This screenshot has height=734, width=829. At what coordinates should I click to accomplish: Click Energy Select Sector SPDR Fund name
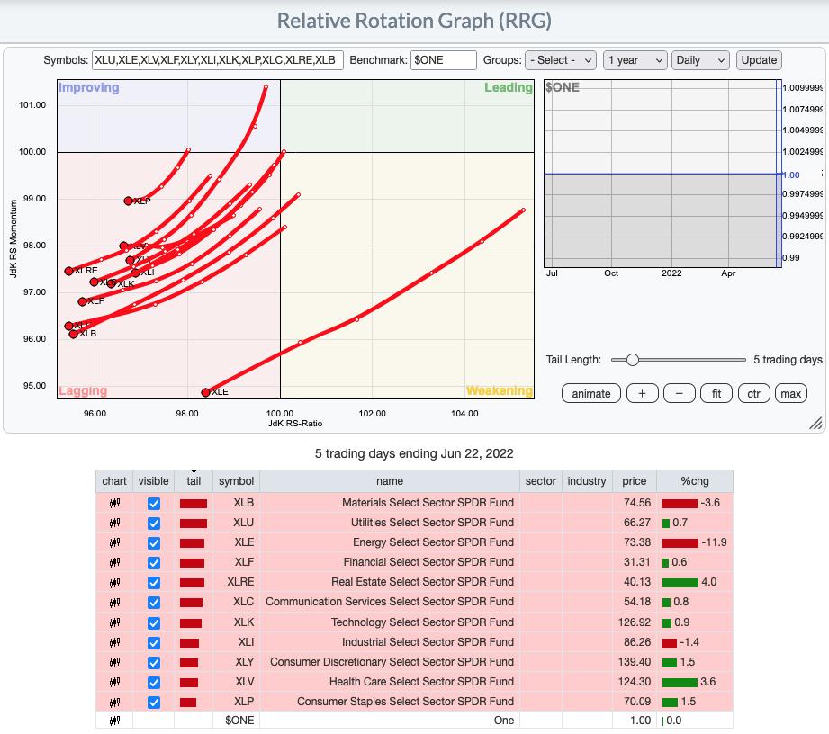coord(433,542)
